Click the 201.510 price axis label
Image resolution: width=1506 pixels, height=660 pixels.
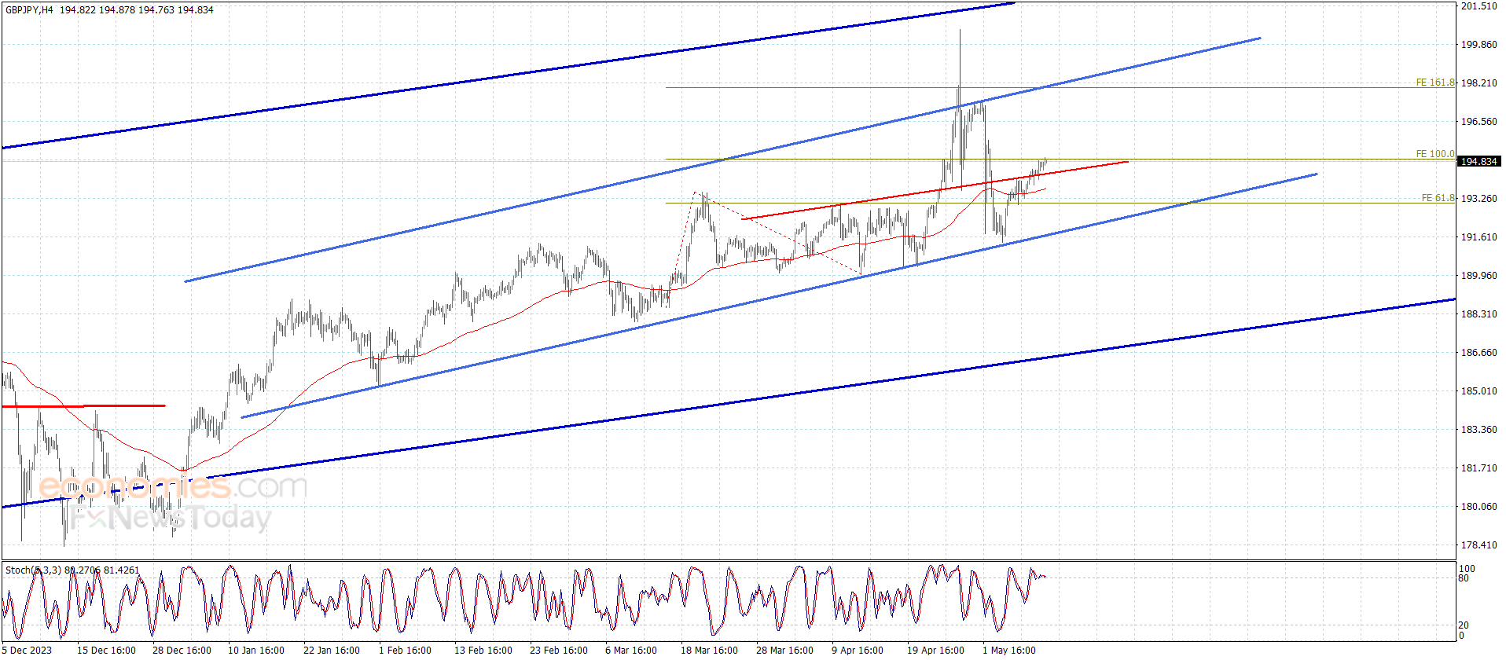coord(1478,6)
